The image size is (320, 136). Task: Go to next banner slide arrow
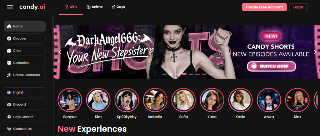tap(315, 52)
